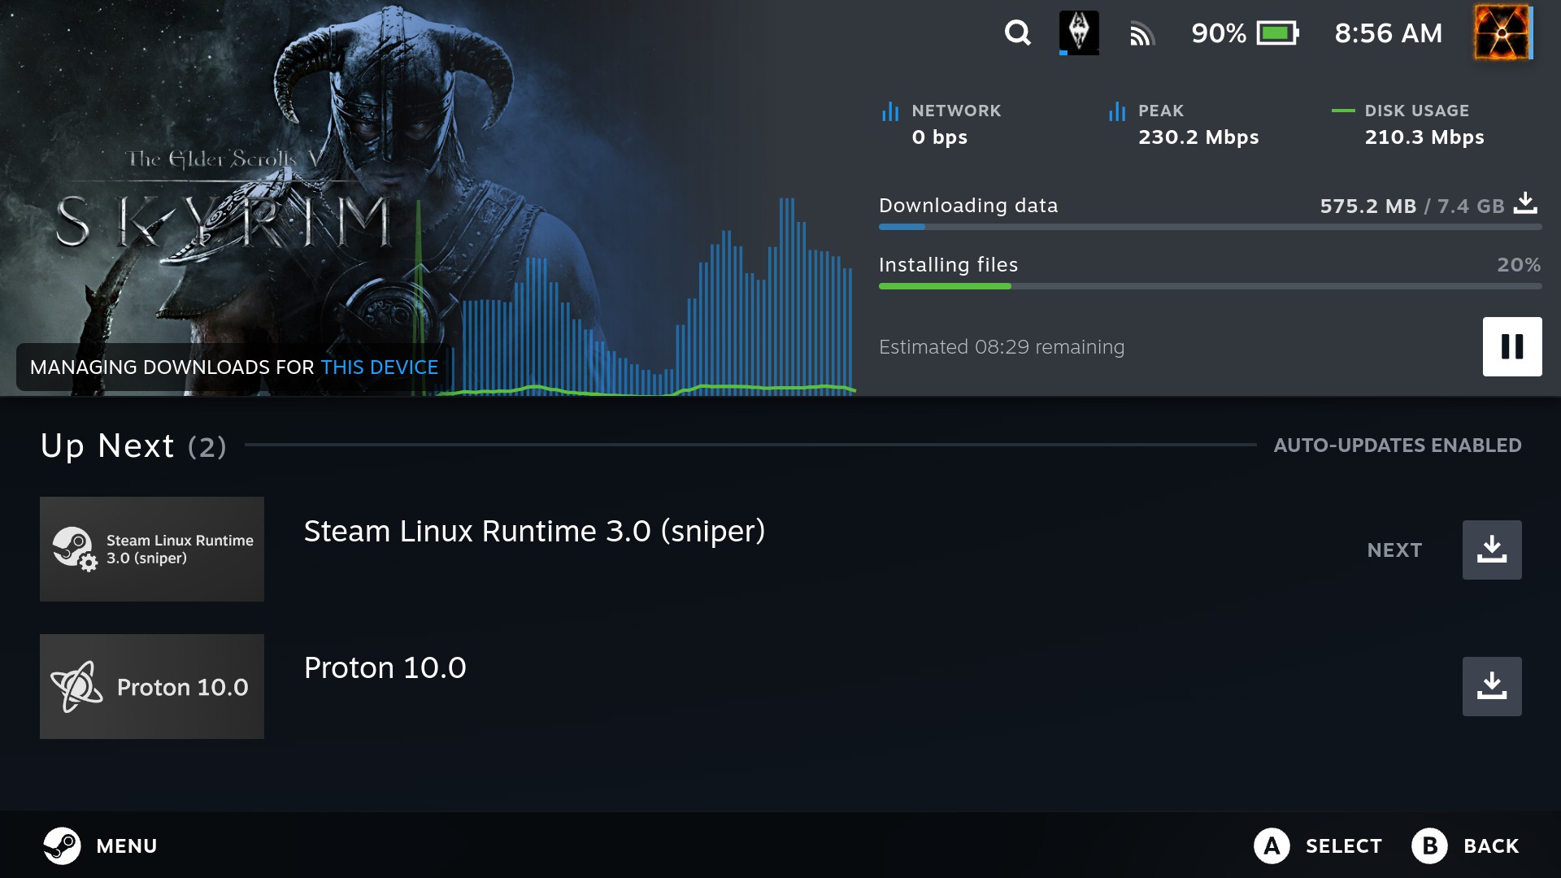Viewport: 1561px width, 878px height.
Task: Click AUTO-UPDATES ENABLED text
Action: pos(1398,446)
